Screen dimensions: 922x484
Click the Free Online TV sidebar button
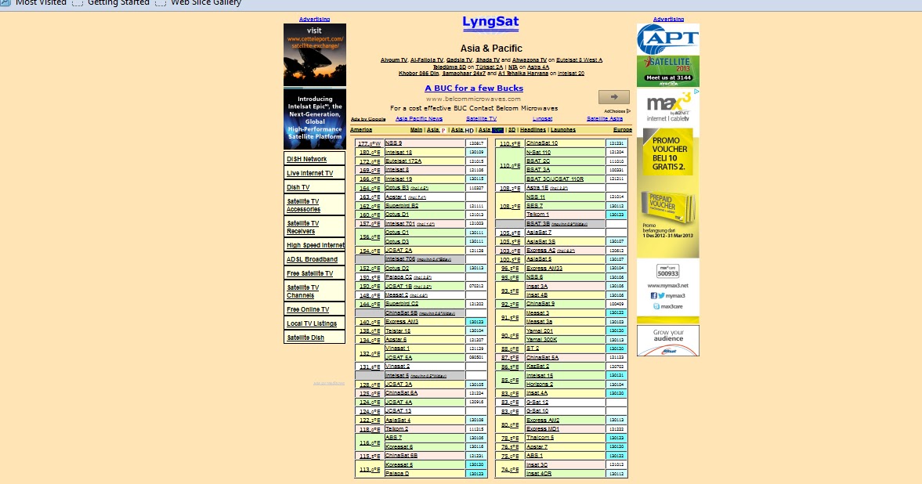(x=315, y=309)
